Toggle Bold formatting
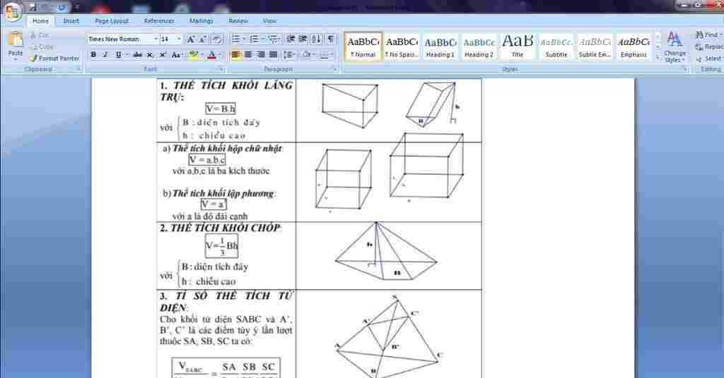The width and height of the screenshot is (724, 378). click(x=93, y=55)
